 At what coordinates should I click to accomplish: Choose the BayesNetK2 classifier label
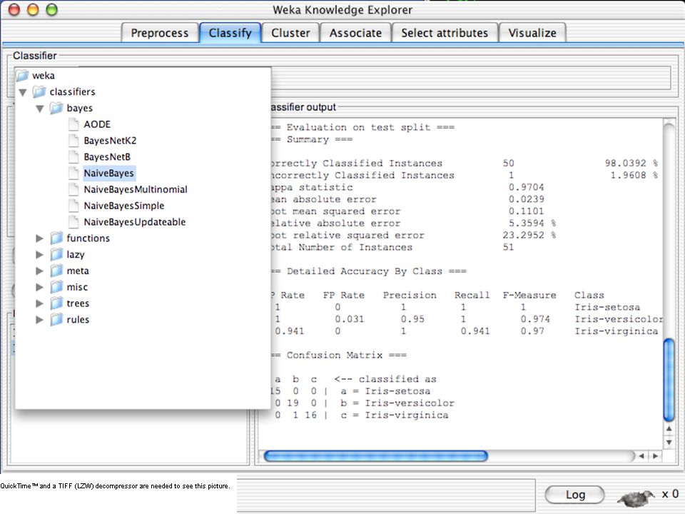click(x=110, y=141)
